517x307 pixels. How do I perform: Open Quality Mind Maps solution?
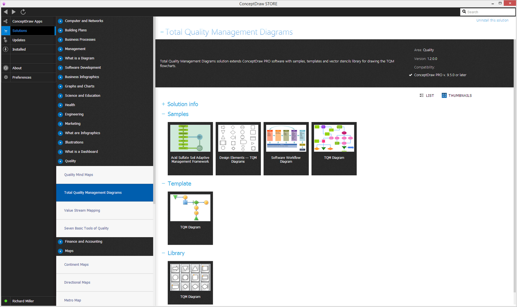point(105,175)
